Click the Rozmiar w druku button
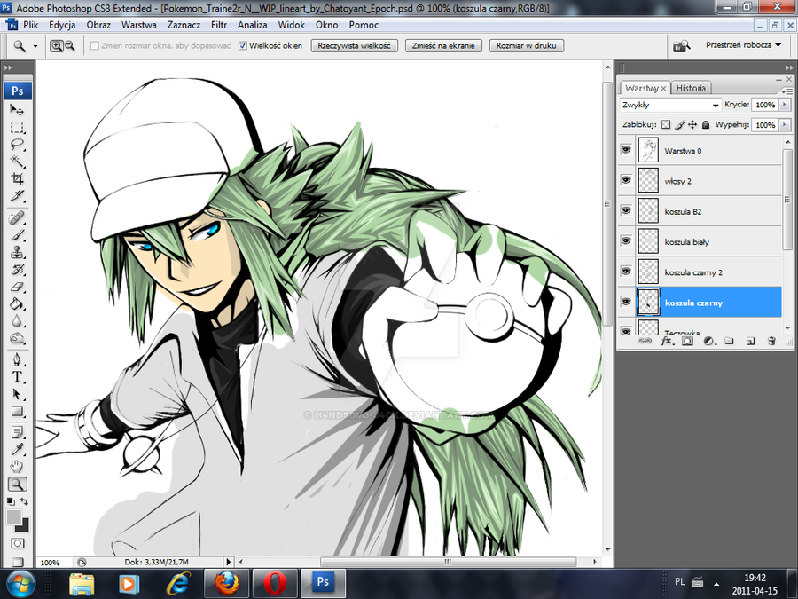The height and width of the screenshot is (599, 798). point(526,46)
